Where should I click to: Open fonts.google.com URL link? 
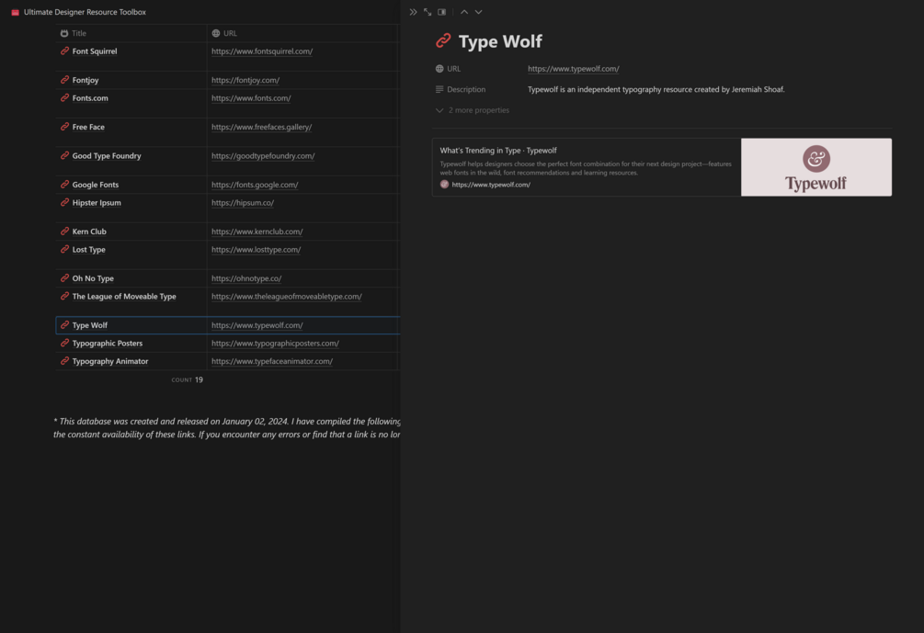point(255,185)
